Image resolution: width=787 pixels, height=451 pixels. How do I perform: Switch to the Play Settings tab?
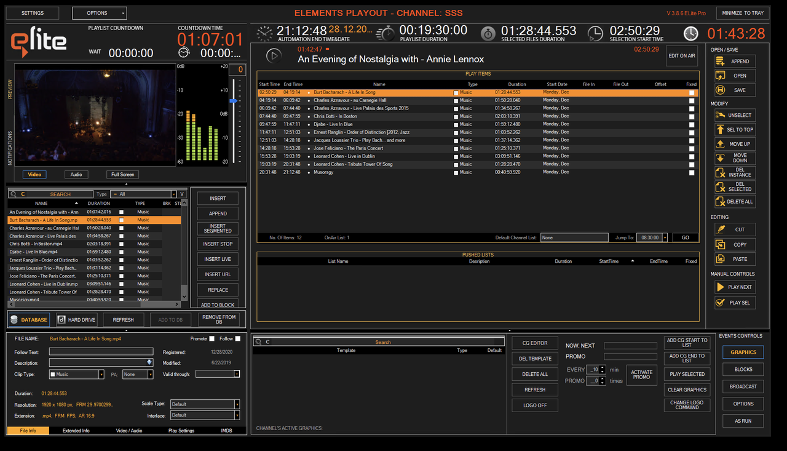181,431
